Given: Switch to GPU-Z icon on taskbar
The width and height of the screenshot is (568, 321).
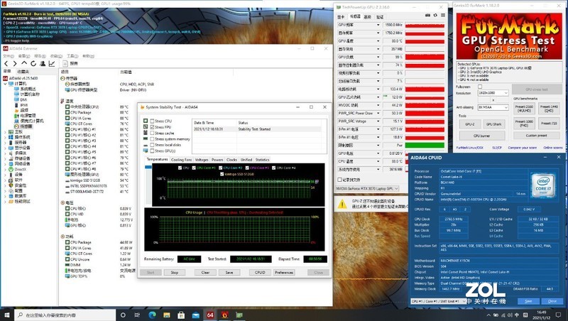Looking at the screenshot, I should (239, 315).
